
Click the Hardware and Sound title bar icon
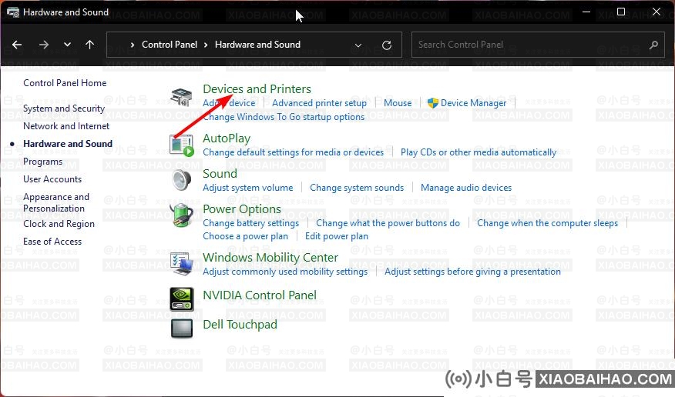tap(13, 12)
